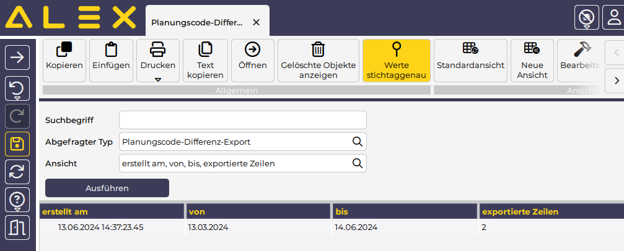Sort by the erstellt am column header

(x=112, y=211)
